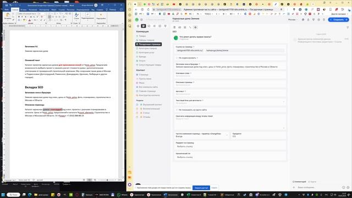The width and height of the screenshot is (352, 198).
Task: Click the Windows taskbar search box
Action: [x=13, y=195]
